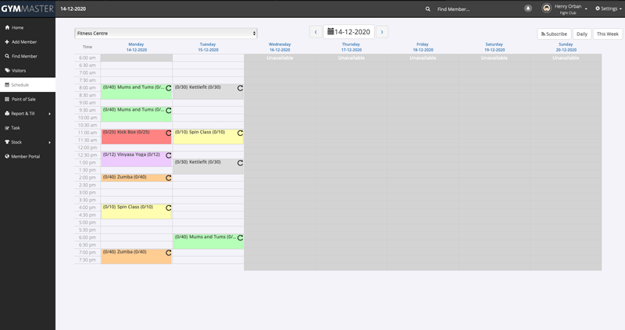625x330 pixels.
Task: Click the Subscribe button
Action: (x=553, y=34)
